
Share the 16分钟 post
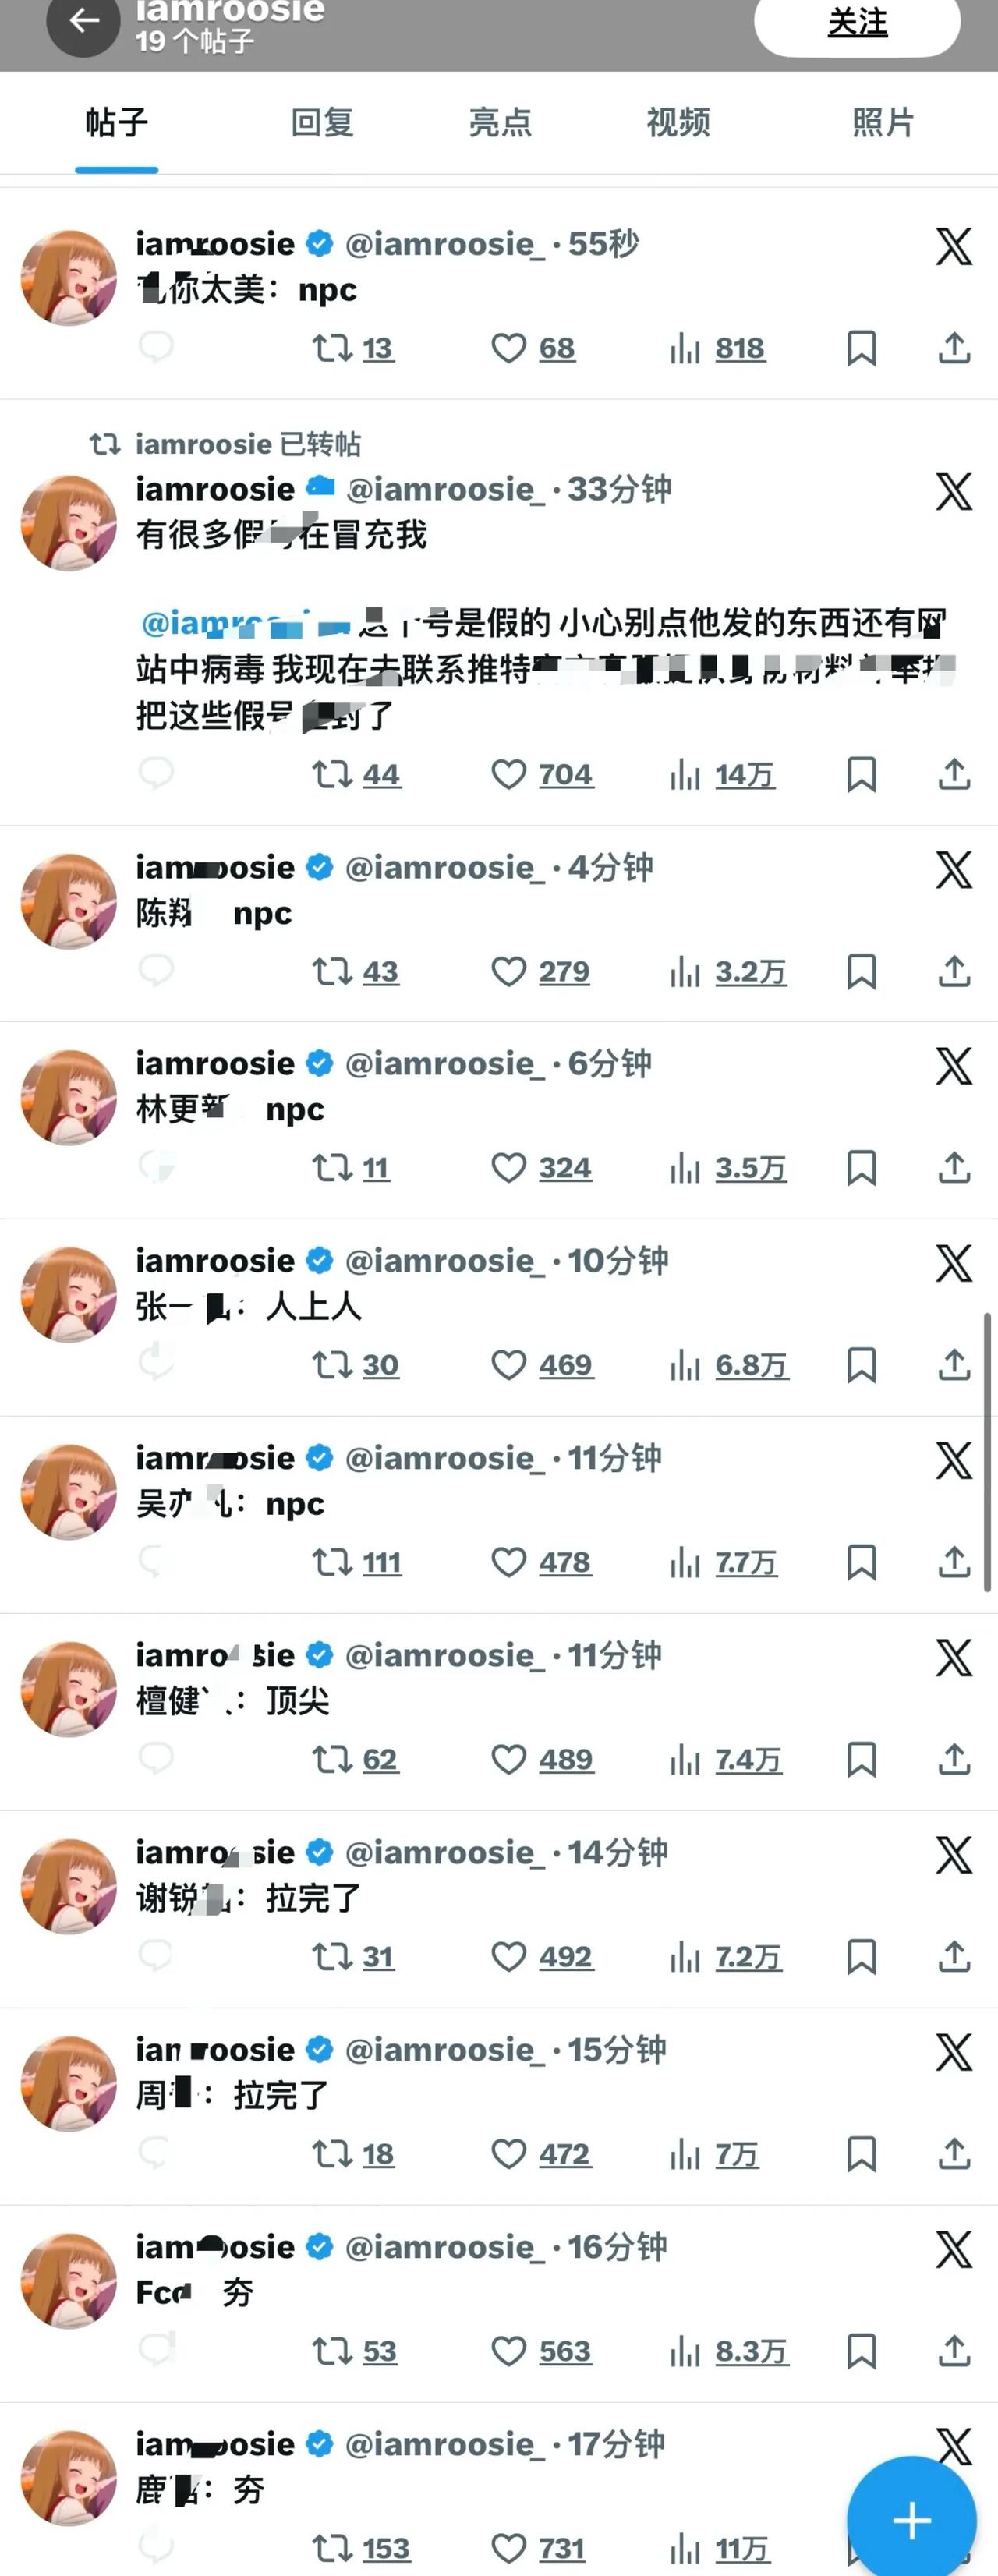[x=954, y=2350]
